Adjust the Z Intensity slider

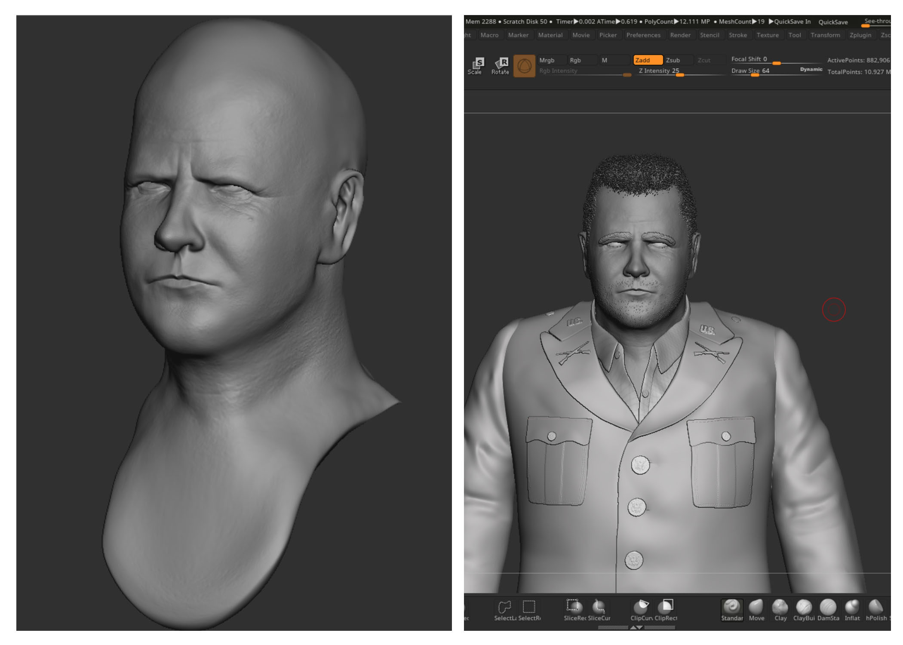[680, 71]
